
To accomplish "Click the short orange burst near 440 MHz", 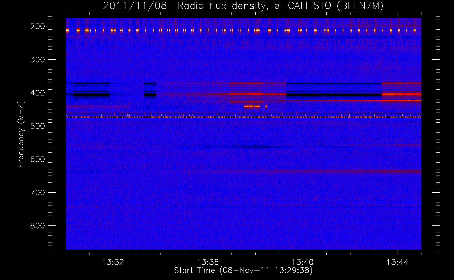I will (x=252, y=106).
